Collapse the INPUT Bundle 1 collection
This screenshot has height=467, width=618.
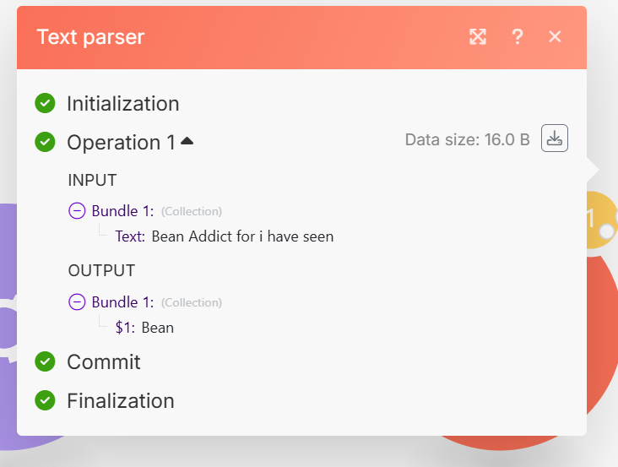pos(77,211)
